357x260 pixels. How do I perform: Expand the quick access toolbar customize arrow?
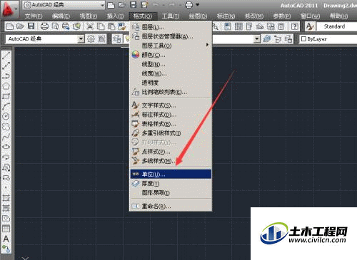coord(198,4)
